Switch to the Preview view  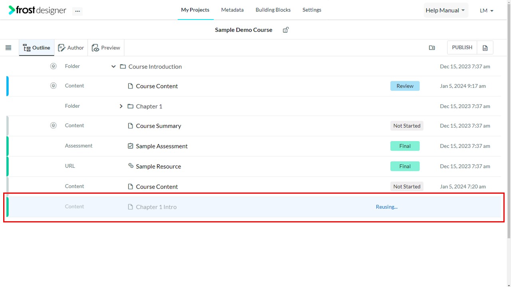(106, 48)
